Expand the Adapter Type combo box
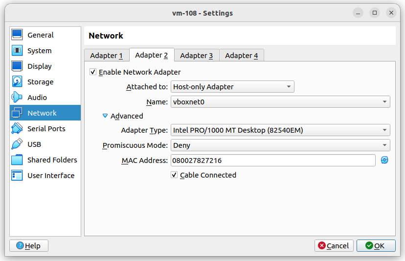The height and width of the screenshot is (261, 405). (280, 130)
